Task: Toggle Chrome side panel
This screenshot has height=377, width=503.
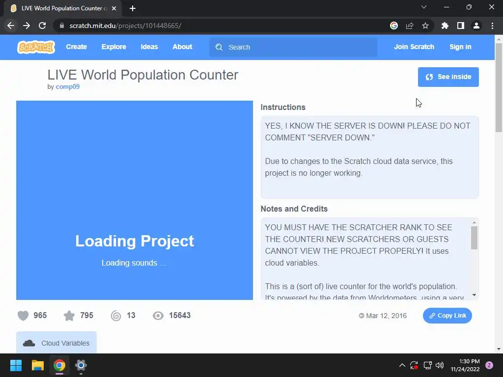Action: pyautogui.click(x=461, y=26)
